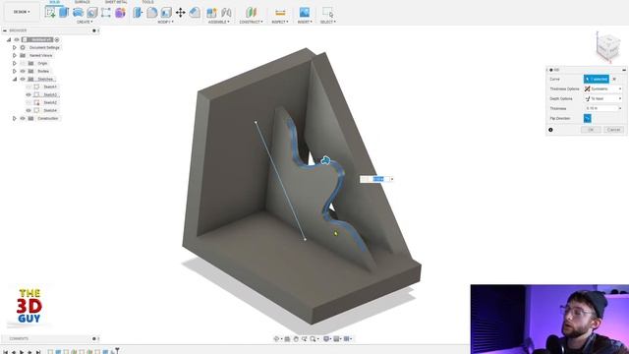The width and height of the screenshot is (629, 354).
Task: Switch to the Solid tab
Action: (x=54, y=2)
